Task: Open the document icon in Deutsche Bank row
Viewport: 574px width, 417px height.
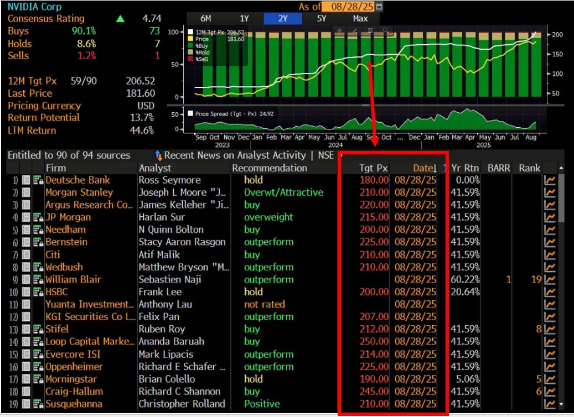Action: tap(26, 180)
